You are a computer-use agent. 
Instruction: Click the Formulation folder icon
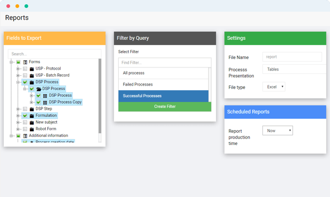pyautogui.click(x=32, y=116)
